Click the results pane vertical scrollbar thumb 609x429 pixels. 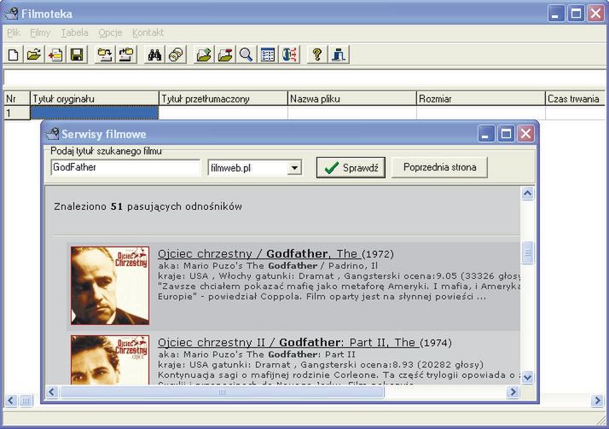527,252
